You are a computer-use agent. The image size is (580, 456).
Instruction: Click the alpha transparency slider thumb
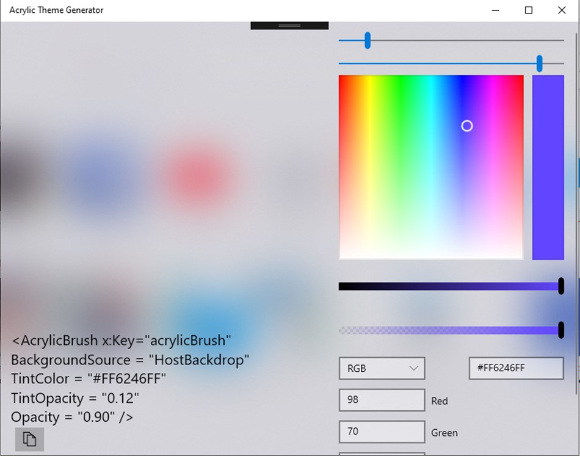coord(560,330)
